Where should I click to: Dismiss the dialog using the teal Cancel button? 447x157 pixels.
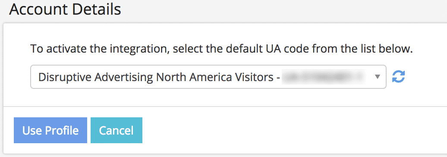point(116,130)
